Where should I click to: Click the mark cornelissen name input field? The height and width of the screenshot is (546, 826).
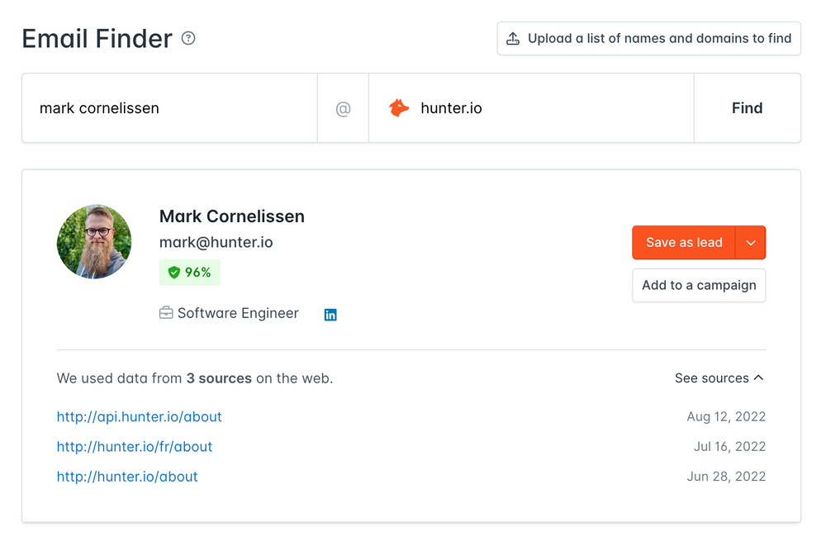tap(165, 107)
